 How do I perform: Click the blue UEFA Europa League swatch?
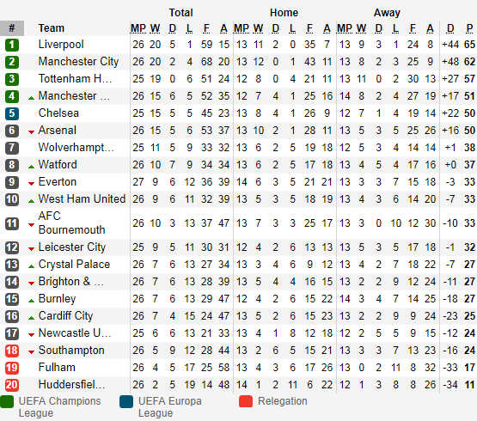tap(126, 401)
